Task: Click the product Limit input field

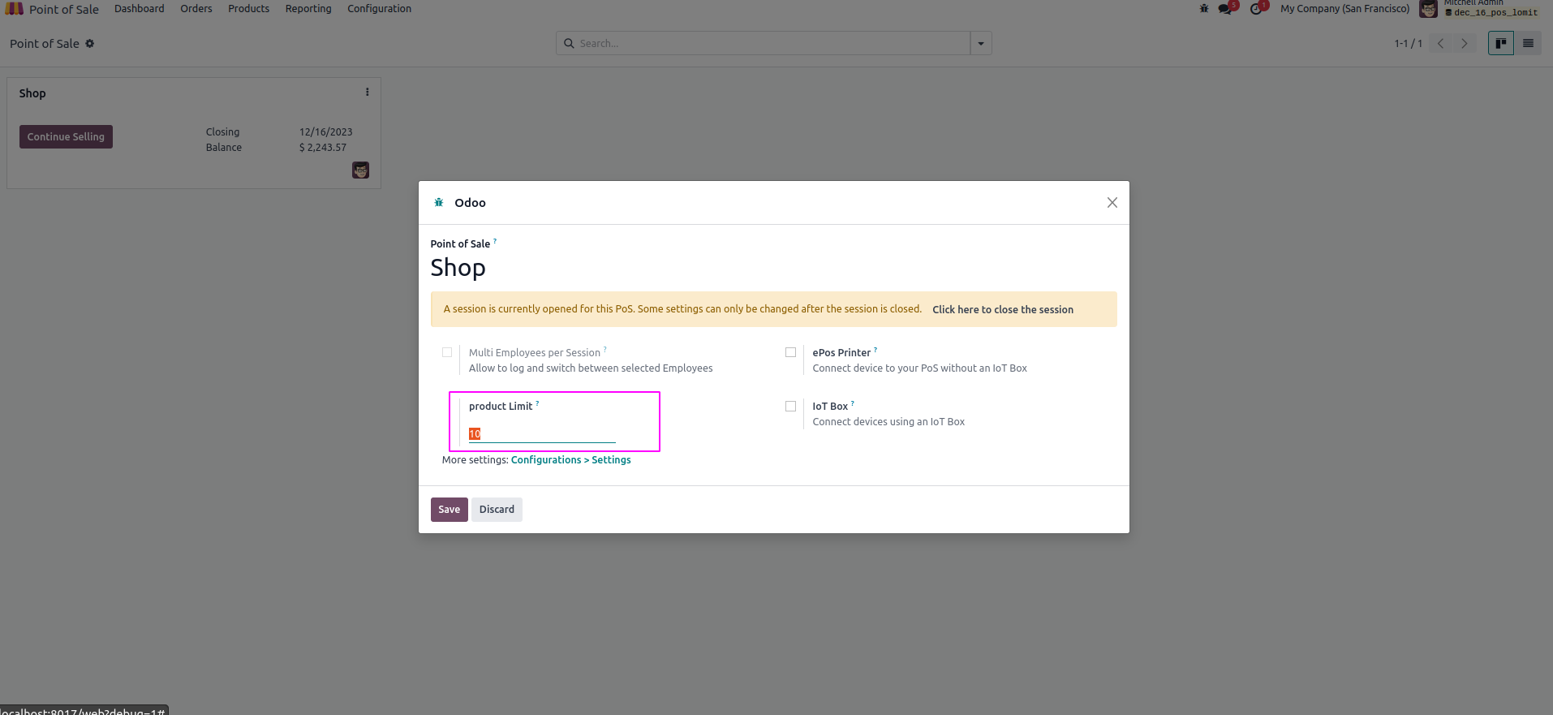Action: 542,434
